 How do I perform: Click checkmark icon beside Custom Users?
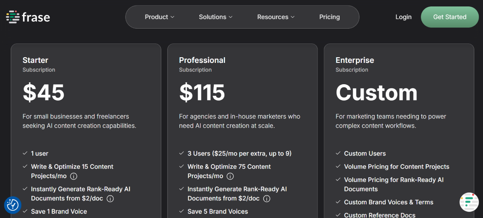338,154
